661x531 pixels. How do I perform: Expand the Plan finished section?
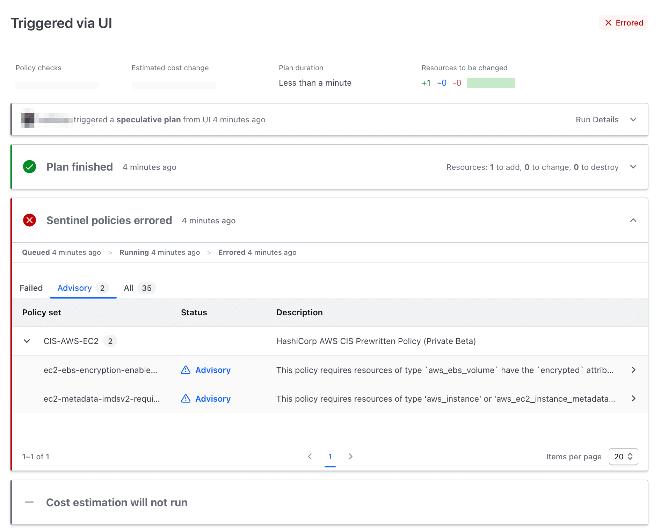(x=633, y=167)
